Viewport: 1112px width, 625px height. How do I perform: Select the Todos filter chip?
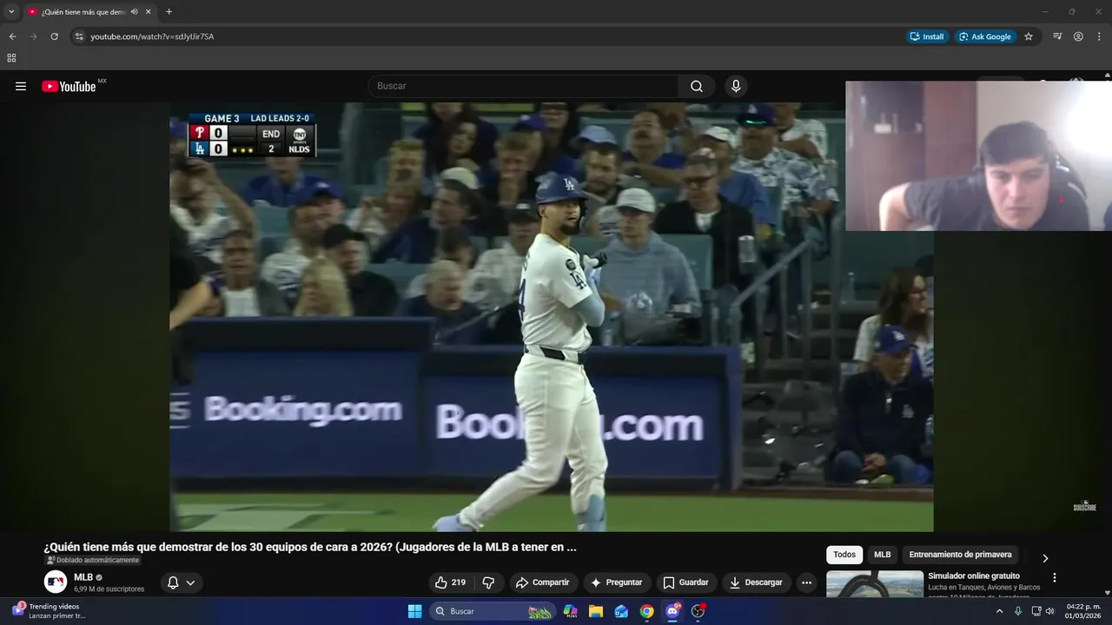pos(844,555)
